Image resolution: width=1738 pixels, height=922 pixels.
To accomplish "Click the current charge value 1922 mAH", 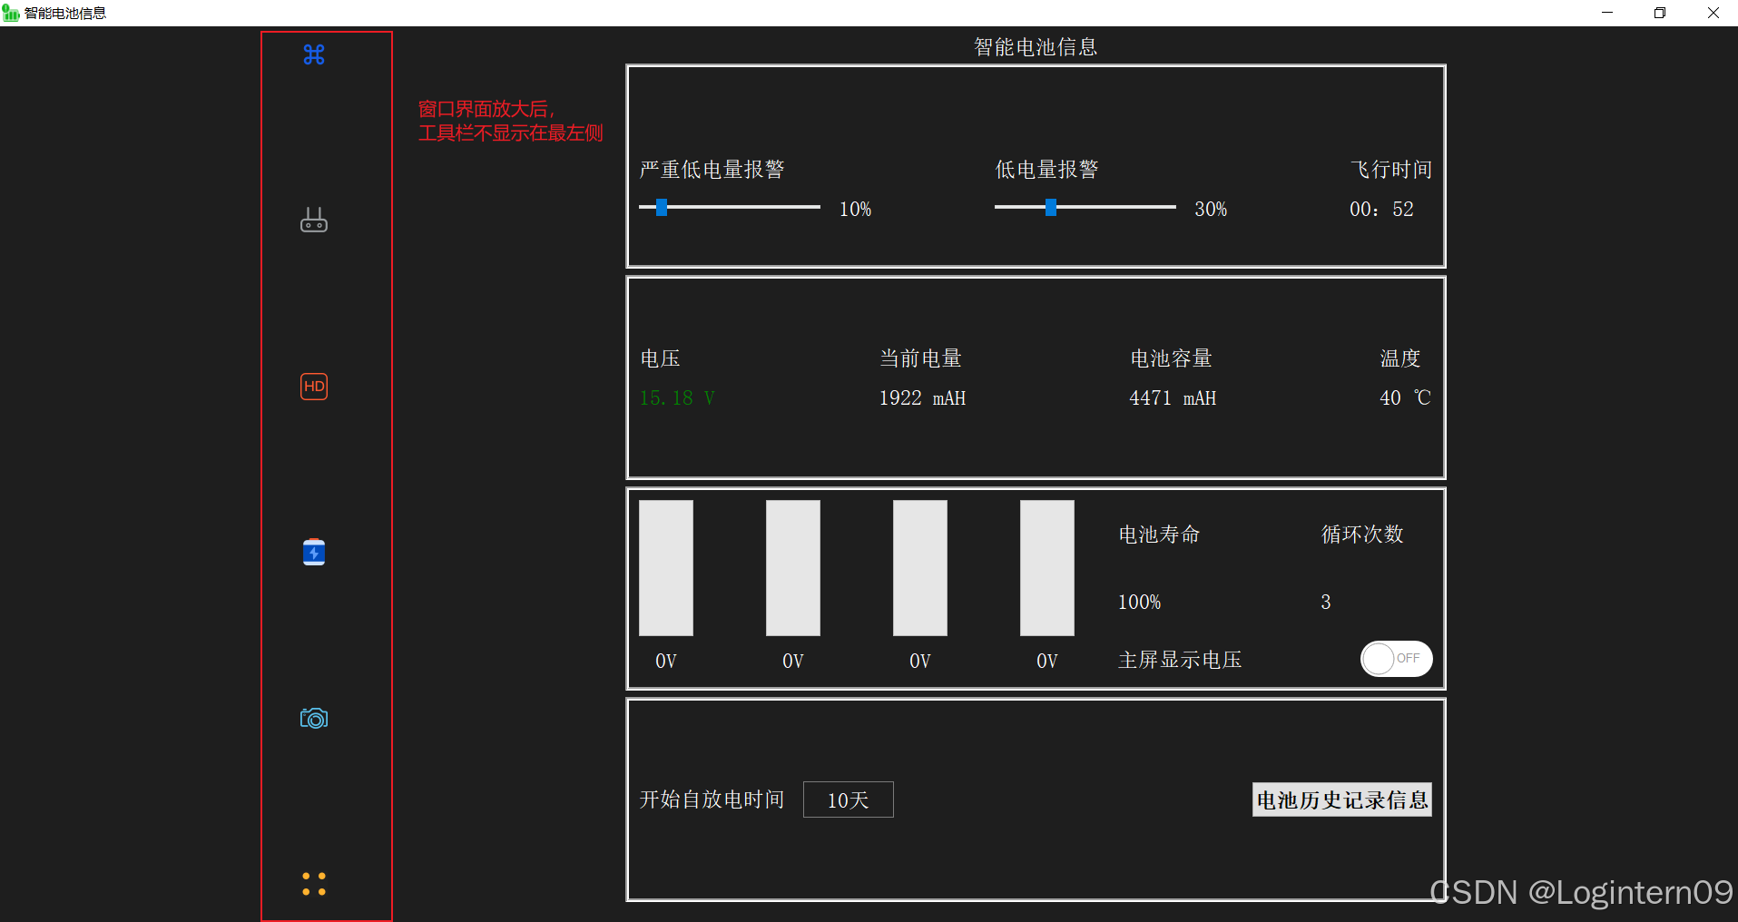I will [922, 398].
